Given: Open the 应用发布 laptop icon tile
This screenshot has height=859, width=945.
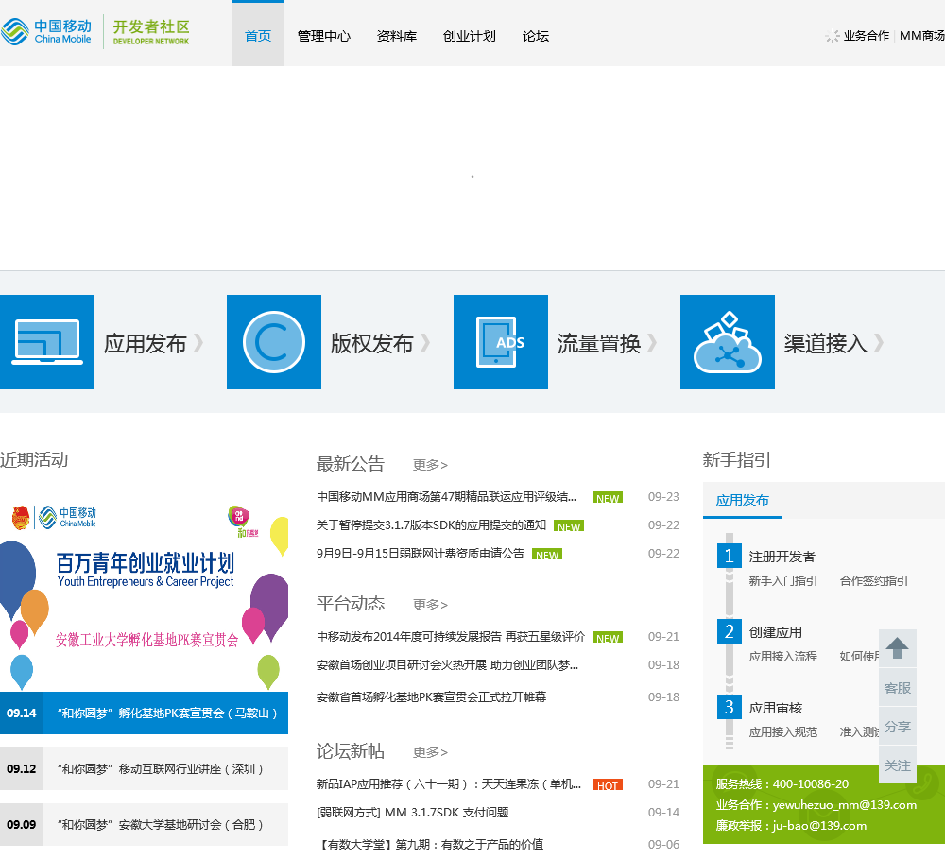Looking at the screenshot, I should click(x=47, y=342).
